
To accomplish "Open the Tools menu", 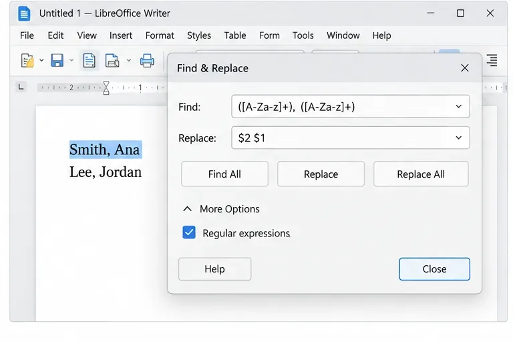I will tap(303, 35).
